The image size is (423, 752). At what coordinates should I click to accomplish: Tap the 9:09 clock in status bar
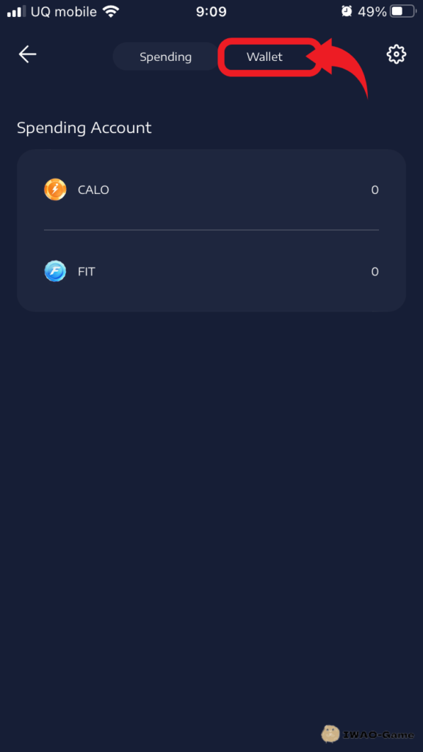click(211, 12)
